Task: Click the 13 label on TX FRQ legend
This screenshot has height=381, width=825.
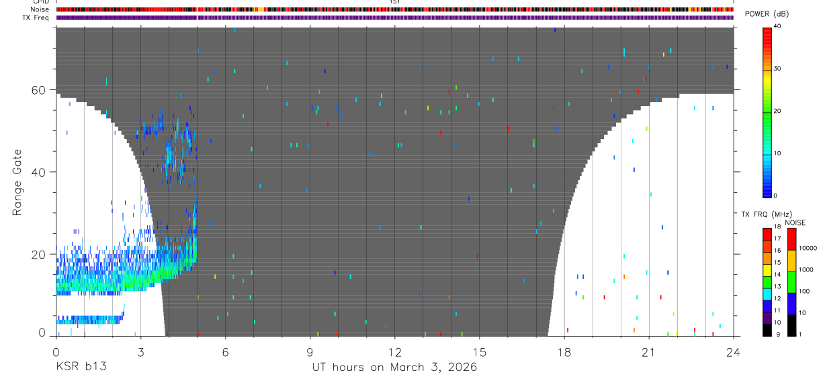Action: click(777, 286)
